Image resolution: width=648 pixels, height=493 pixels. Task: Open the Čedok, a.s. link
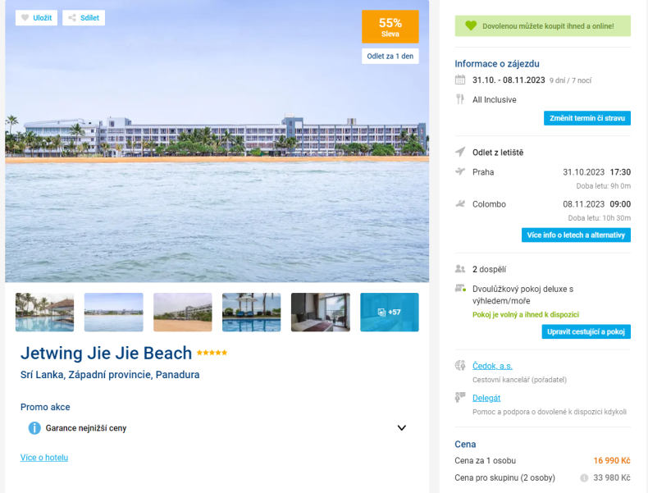pos(492,366)
